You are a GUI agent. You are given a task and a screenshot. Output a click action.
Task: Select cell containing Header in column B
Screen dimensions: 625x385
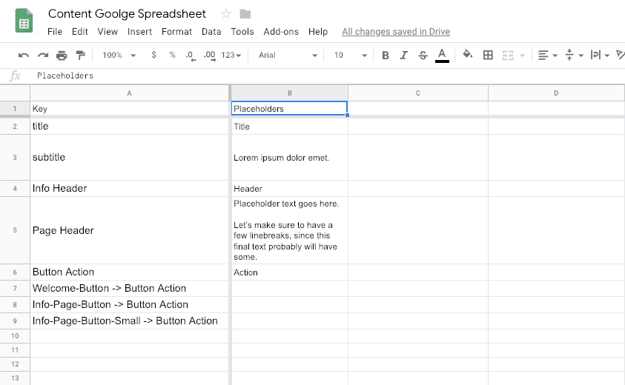pos(289,188)
